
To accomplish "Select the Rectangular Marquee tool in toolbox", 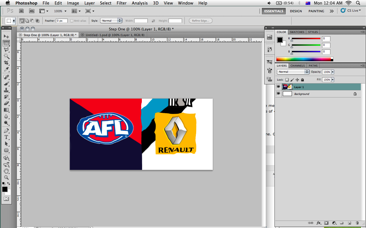I will point(6,43).
